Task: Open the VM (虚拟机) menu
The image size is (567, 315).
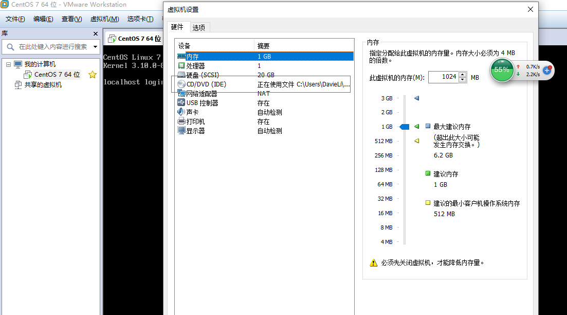Action: (104, 19)
